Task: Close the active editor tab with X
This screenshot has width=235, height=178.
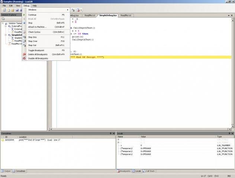Action: 232,16
